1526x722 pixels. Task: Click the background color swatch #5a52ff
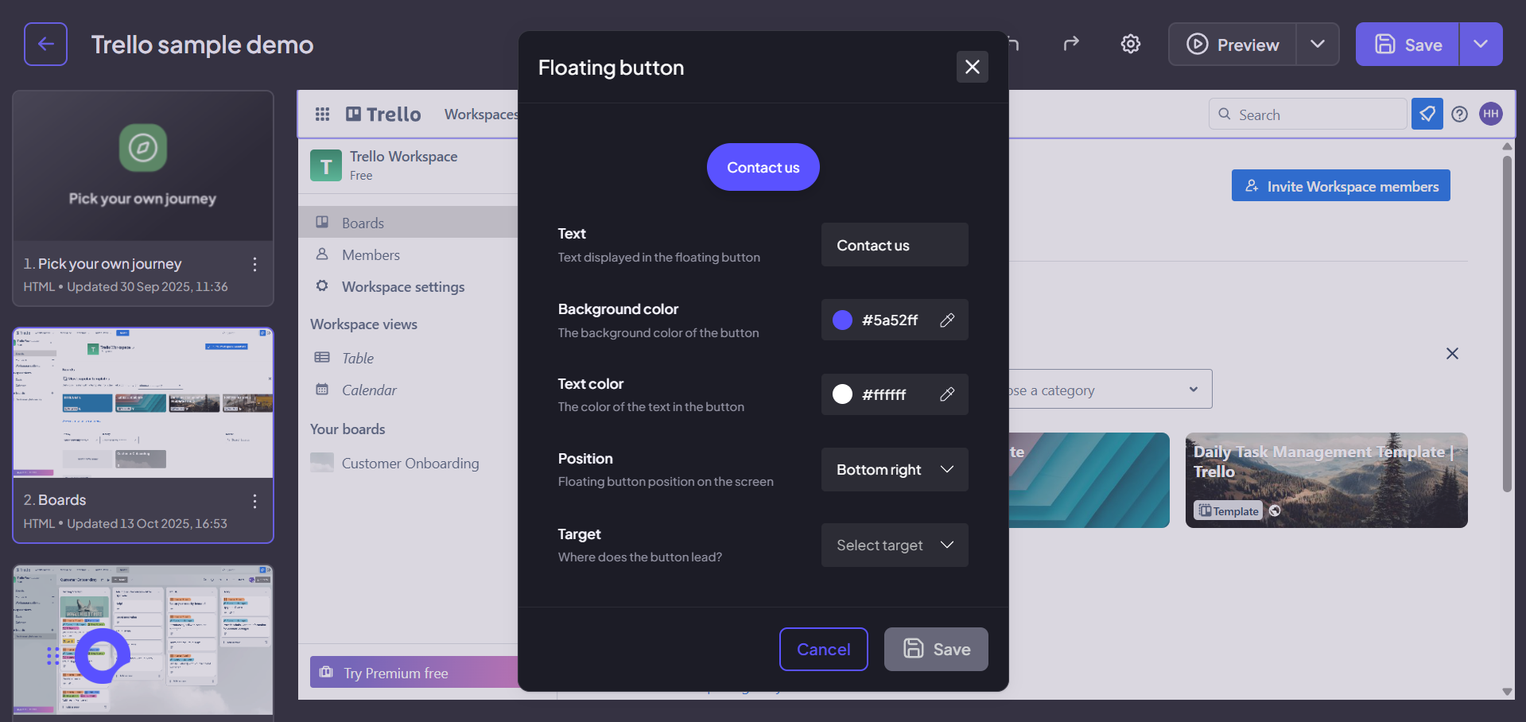click(842, 320)
